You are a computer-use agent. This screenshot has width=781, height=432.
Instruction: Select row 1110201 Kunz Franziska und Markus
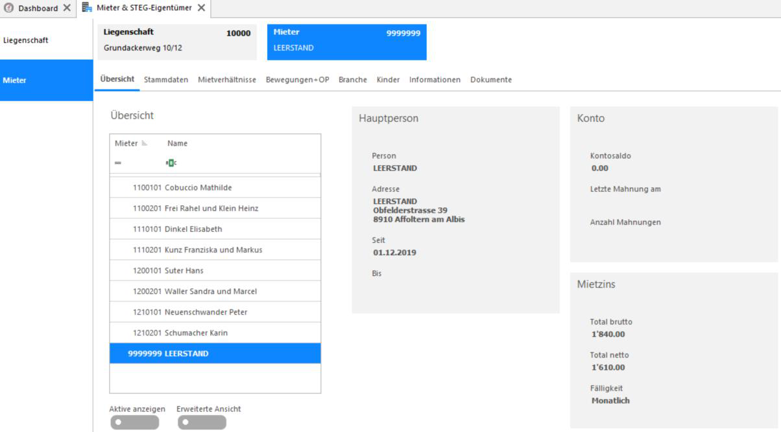click(215, 250)
